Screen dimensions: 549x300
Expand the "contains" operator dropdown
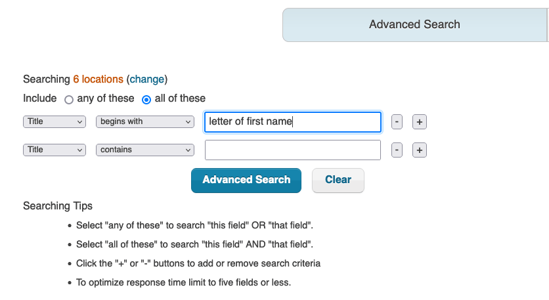coord(145,150)
